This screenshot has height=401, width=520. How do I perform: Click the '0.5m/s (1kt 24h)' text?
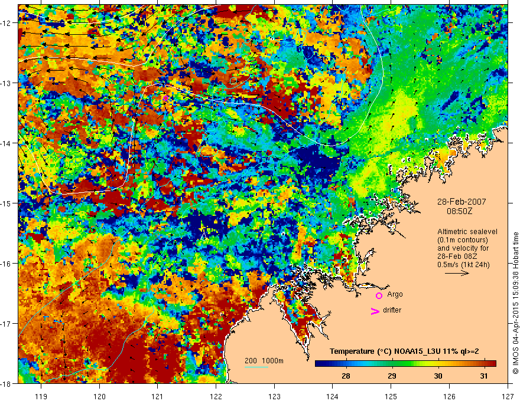pyautogui.click(x=463, y=265)
